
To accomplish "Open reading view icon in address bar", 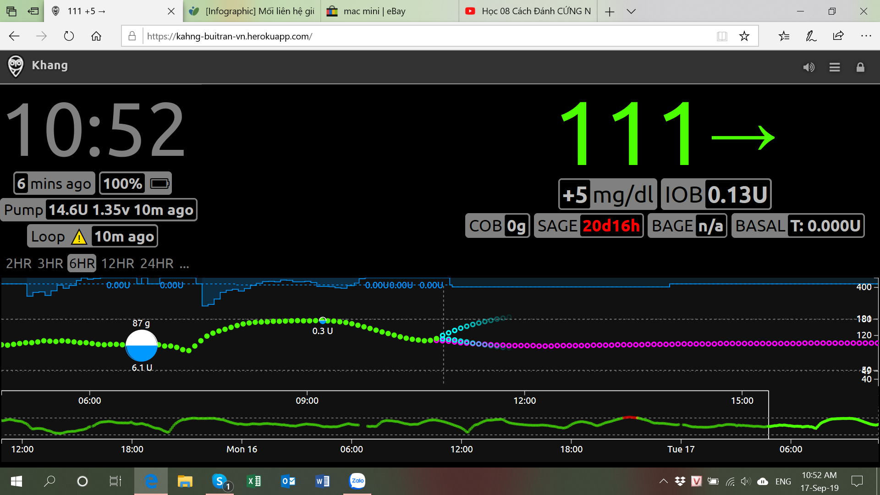I will (x=722, y=36).
